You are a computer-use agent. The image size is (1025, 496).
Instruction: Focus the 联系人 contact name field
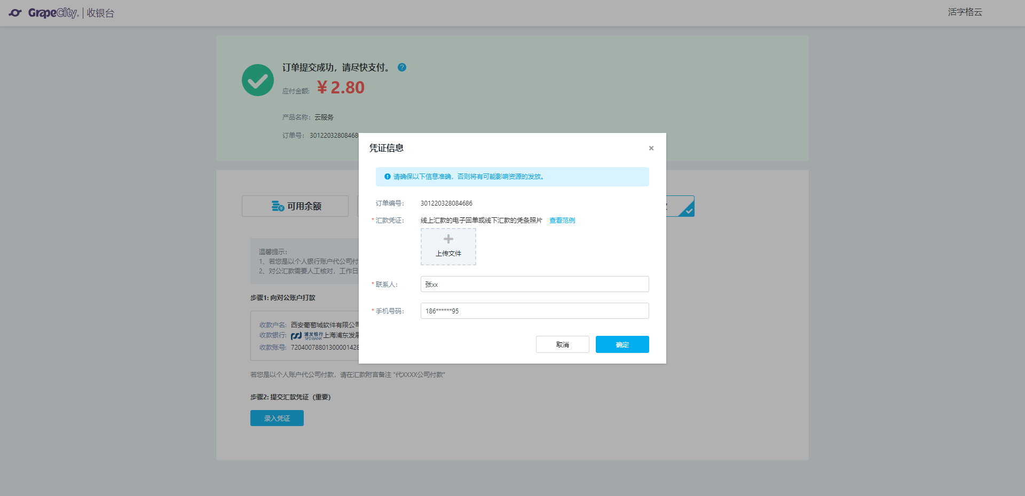[534, 284]
